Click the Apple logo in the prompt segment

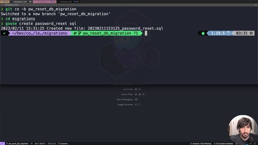click(x=203, y=33)
